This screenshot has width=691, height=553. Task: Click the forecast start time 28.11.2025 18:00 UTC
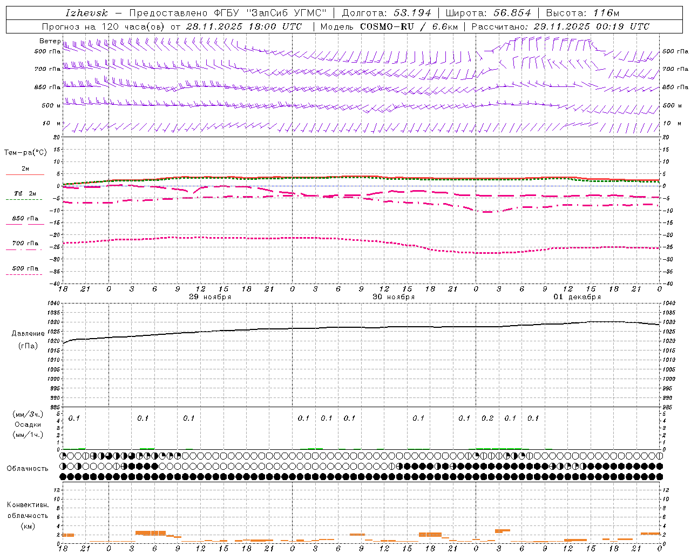(x=244, y=26)
